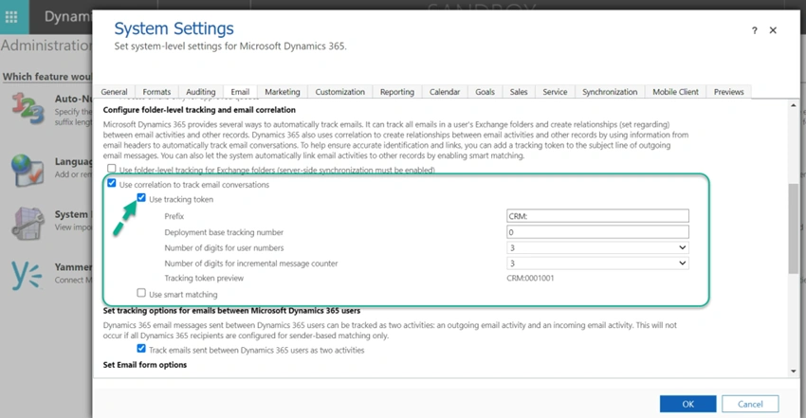Switch to the Formats tab
Screen dimensions: 806x418
[156, 92]
